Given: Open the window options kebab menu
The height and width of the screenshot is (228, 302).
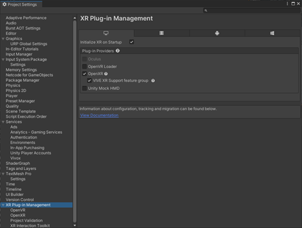Looking at the screenshot, I should (x=288, y=4).
